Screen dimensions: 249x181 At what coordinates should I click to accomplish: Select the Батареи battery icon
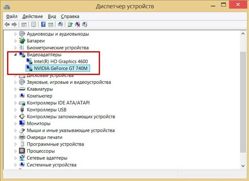coord(22,40)
